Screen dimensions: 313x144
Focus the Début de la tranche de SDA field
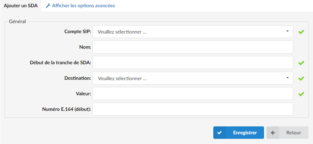click(193, 63)
